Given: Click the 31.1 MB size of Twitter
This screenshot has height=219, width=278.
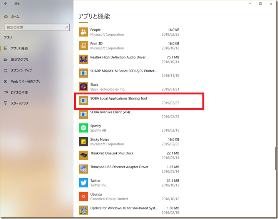Looking at the screenshot, I should click(173, 181).
